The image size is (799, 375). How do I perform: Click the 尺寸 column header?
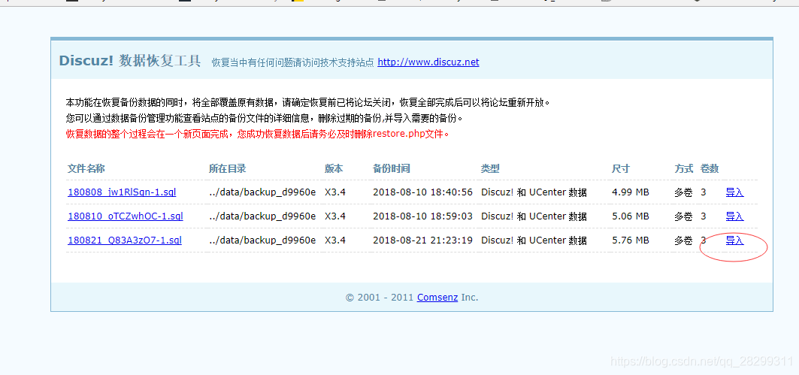point(621,168)
